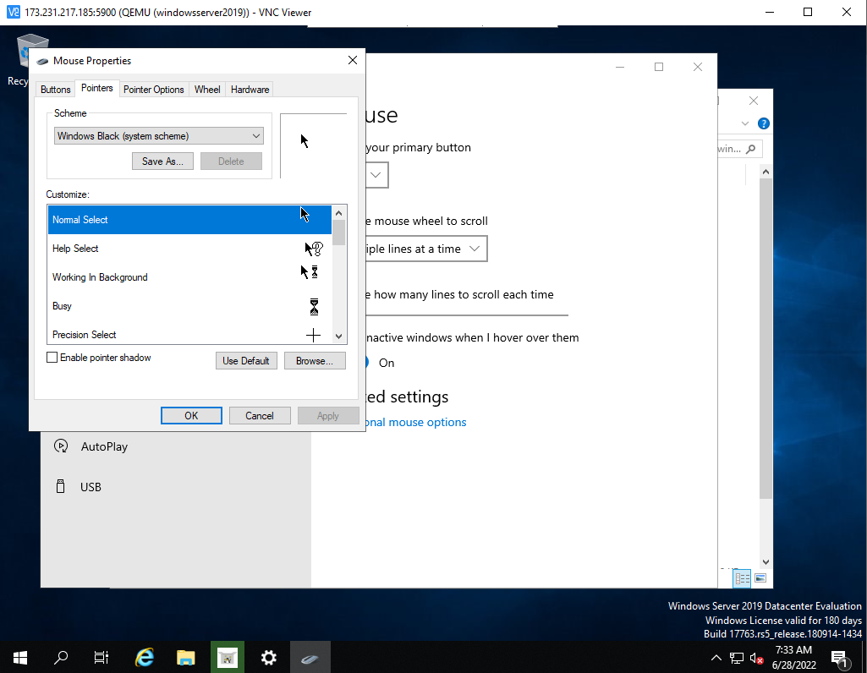Open File Explorer from taskbar
Image resolution: width=867 pixels, height=673 pixels.
(186, 658)
